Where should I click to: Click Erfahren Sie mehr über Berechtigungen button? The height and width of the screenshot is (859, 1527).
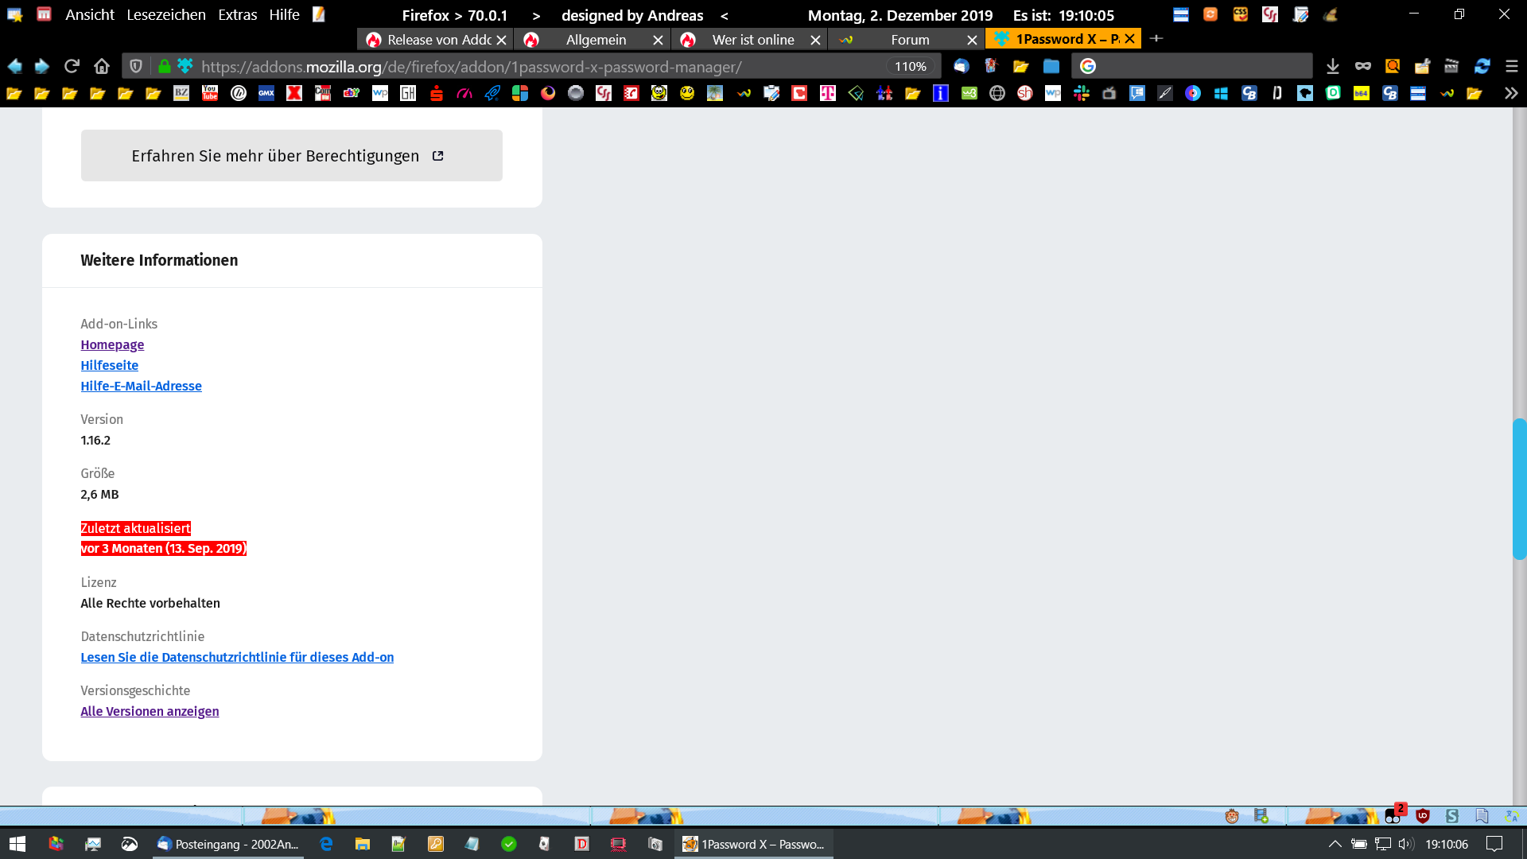291,155
